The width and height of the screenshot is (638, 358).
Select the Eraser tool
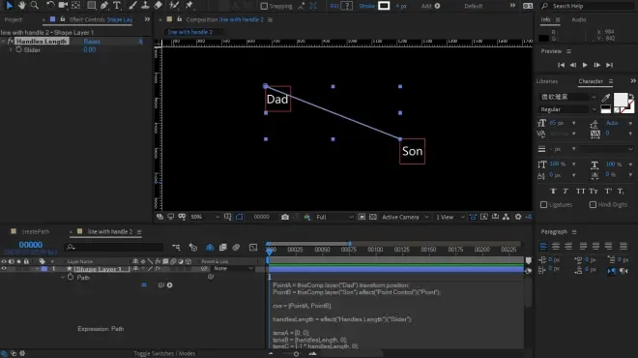tap(158, 5)
